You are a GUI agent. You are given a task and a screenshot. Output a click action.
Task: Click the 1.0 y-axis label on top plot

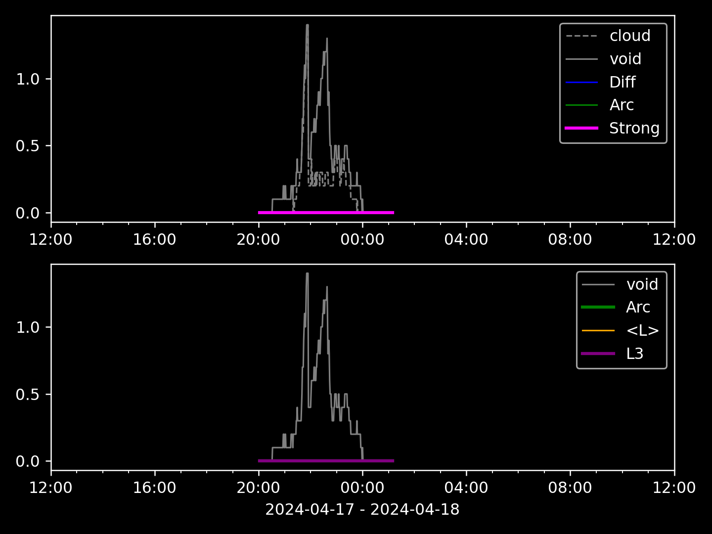click(27, 79)
